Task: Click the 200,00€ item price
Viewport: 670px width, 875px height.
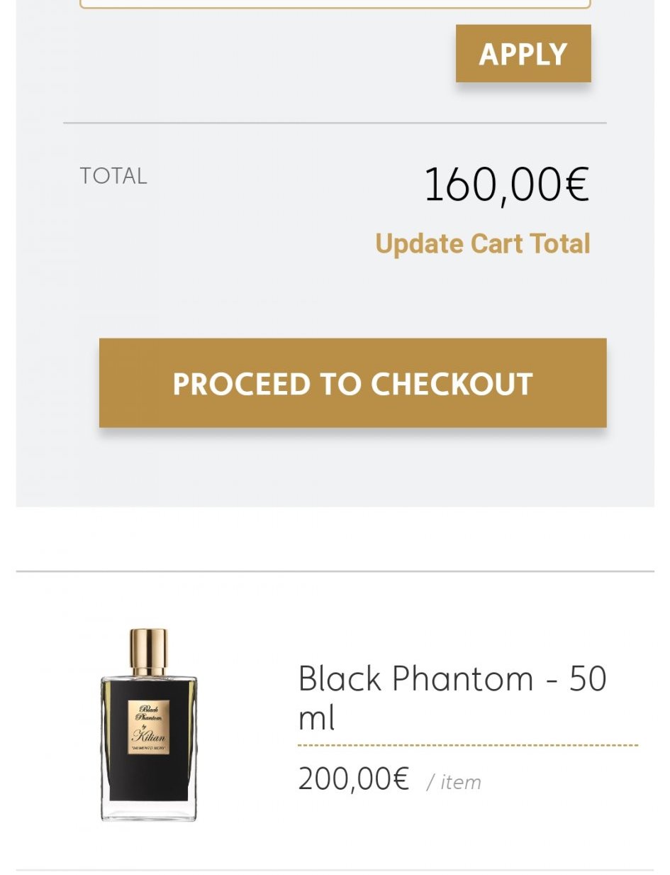Action: click(353, 779)
